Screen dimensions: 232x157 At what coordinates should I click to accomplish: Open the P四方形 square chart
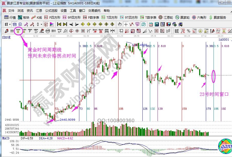click(x=52, y=17)
